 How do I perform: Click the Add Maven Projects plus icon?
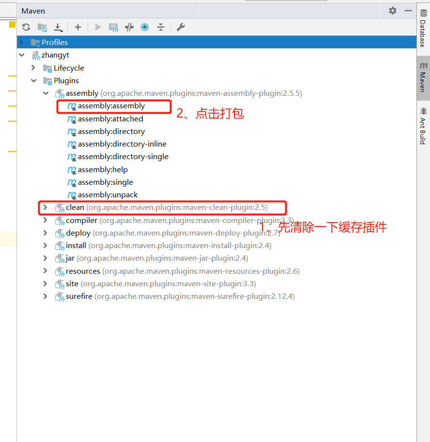pos(77,27)
